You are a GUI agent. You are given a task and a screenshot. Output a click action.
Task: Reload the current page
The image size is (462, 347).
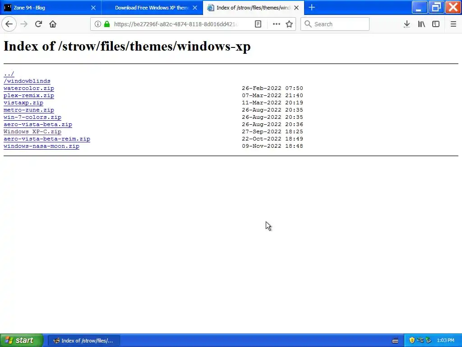click(38, 24)
